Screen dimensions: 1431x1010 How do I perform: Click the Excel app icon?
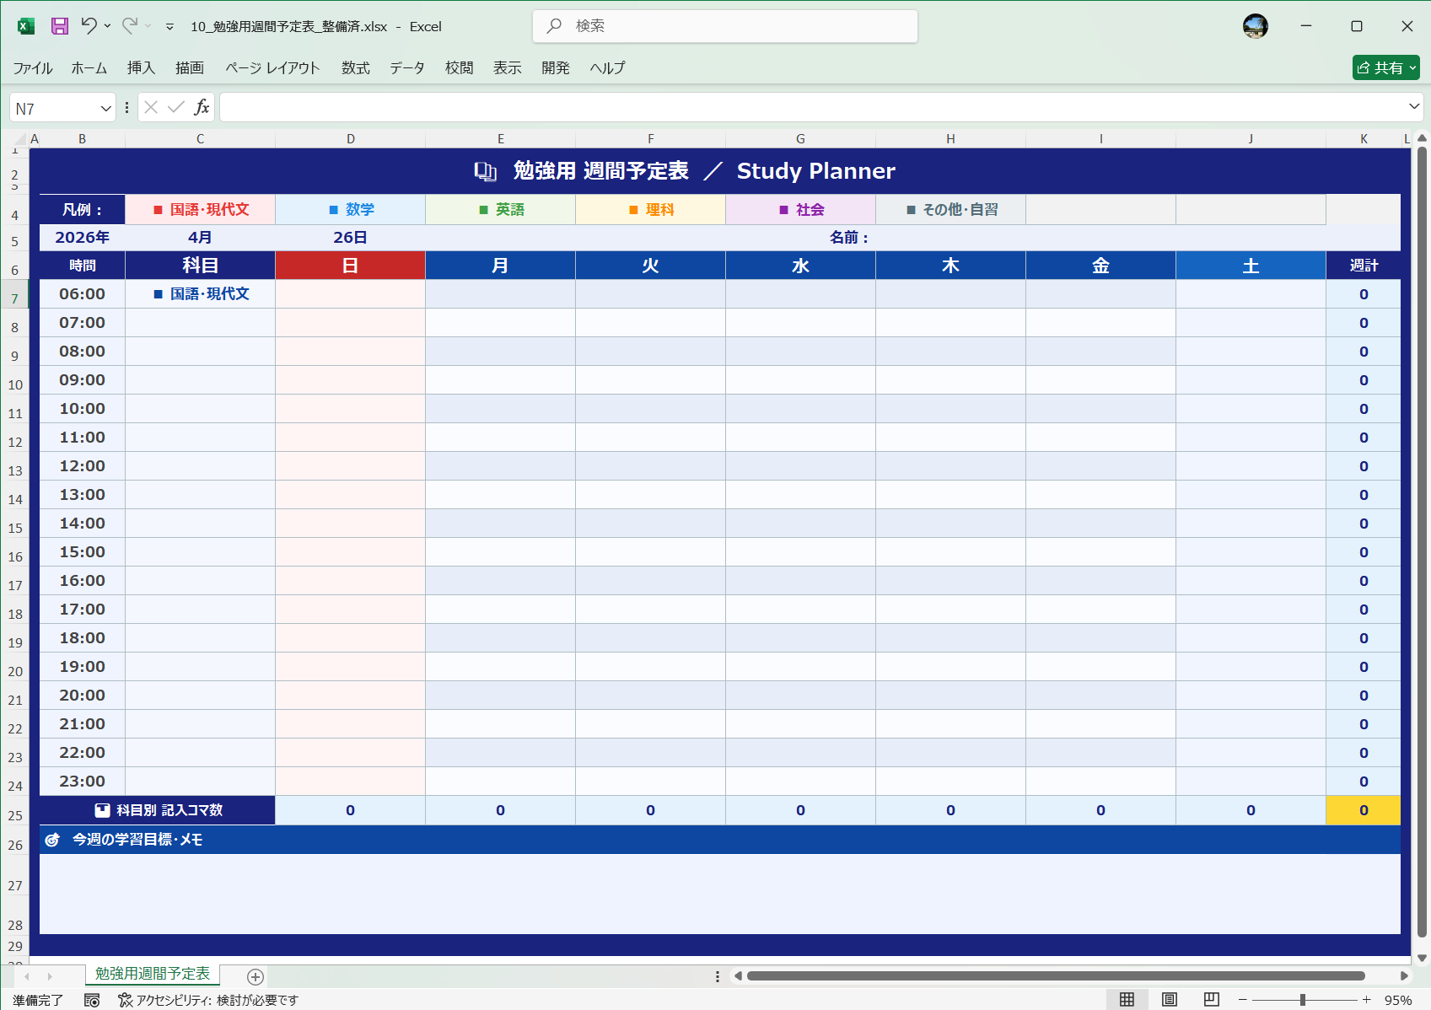(26, 26)
